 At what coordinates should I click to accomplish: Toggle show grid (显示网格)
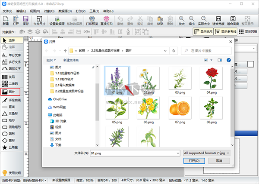click(248, 31)
